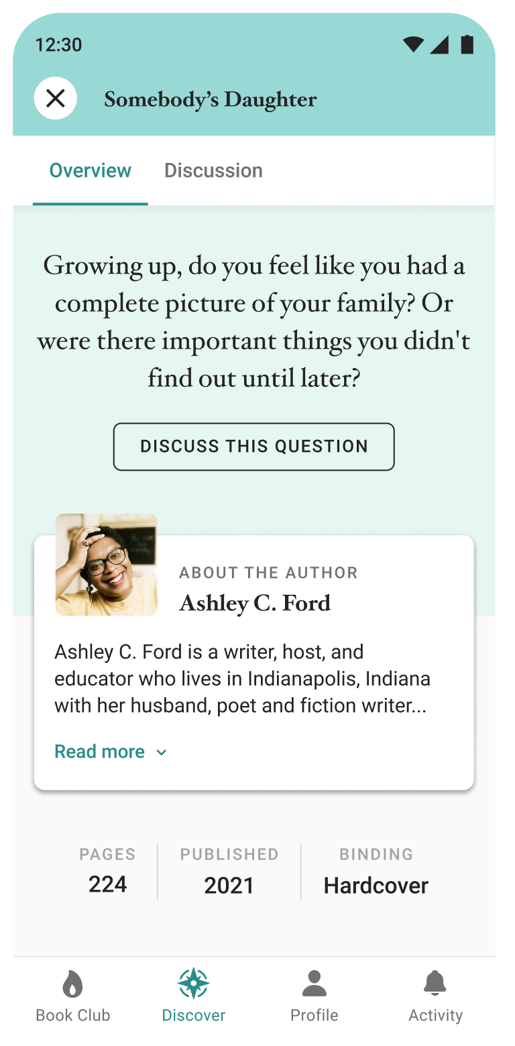Select the Overview tab
The height and width of the screenshot is (1046, 515).
(x=91, y=170)
